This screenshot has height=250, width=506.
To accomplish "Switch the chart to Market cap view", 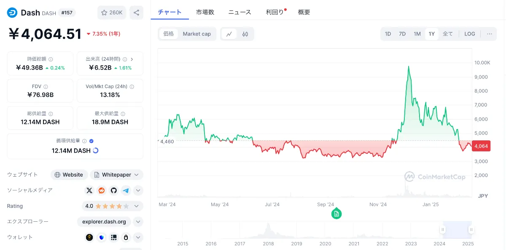I will click(196, 34).
